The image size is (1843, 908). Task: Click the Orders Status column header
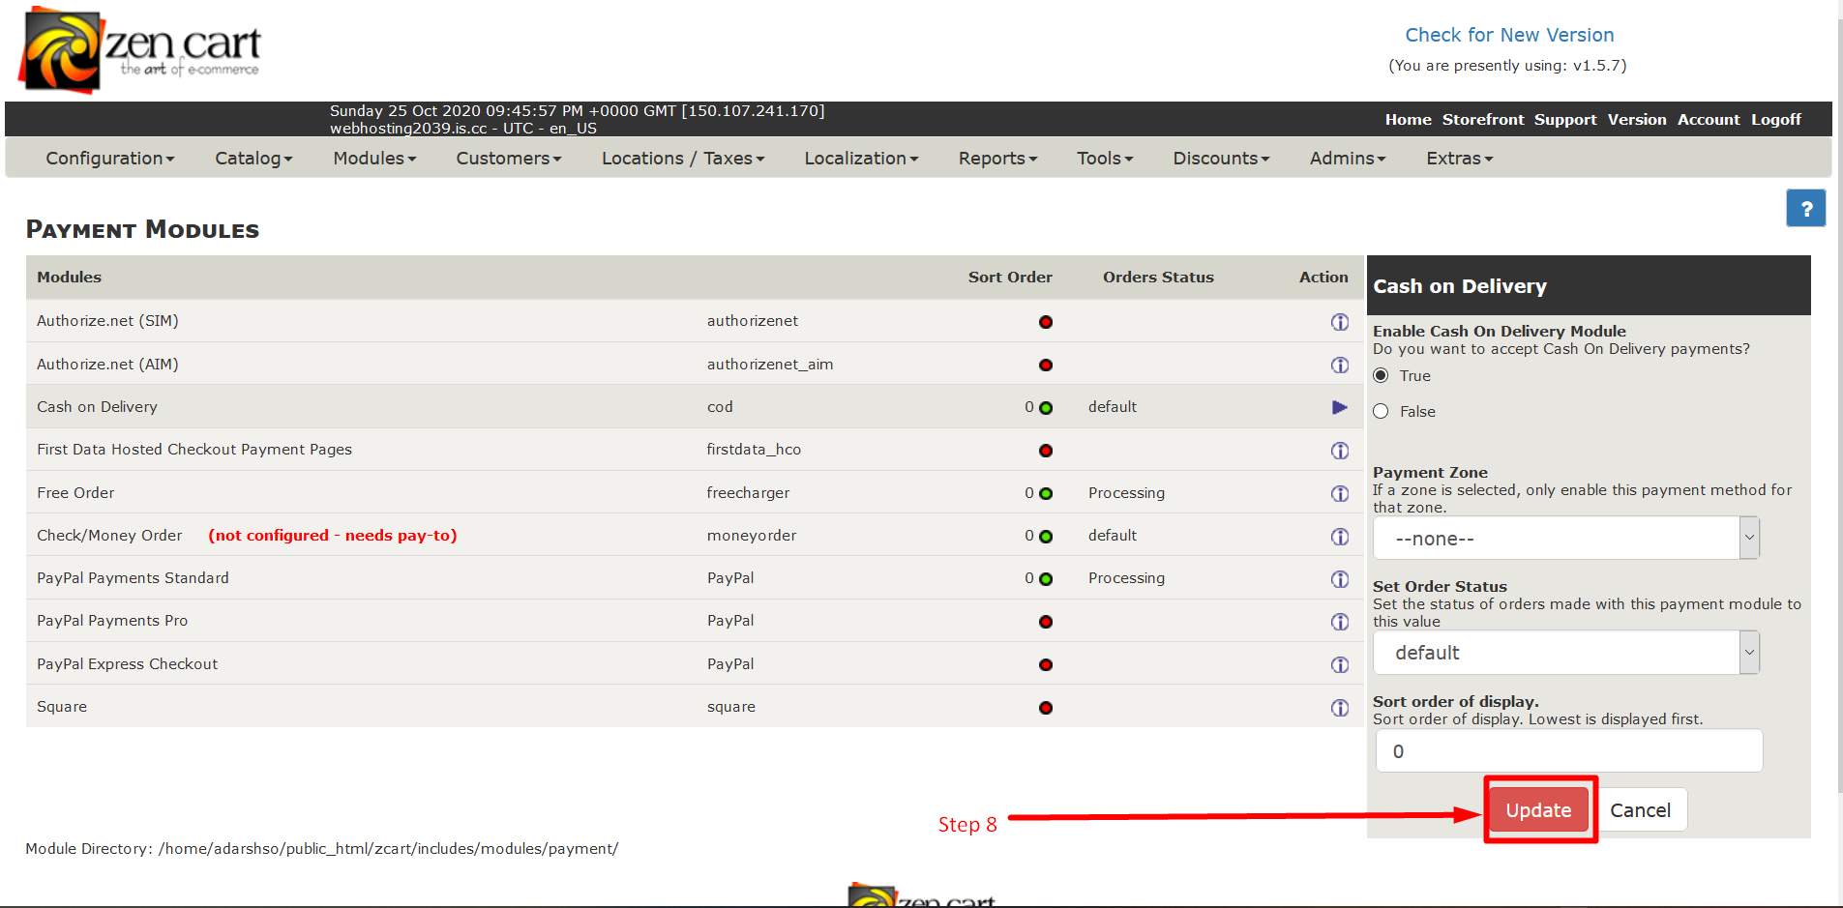1158,277
